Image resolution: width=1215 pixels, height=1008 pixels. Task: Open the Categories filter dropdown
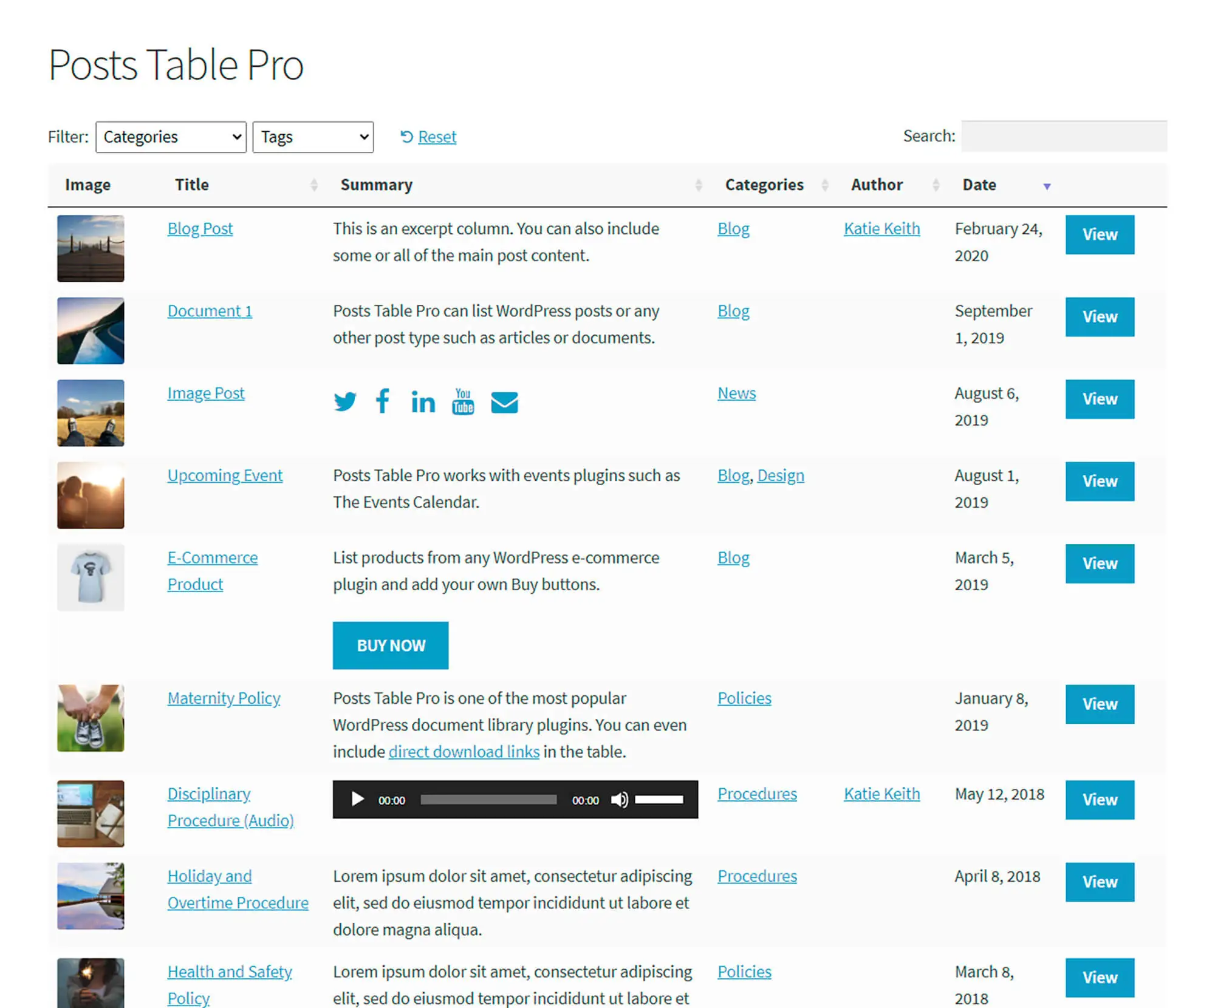point(171,137)
